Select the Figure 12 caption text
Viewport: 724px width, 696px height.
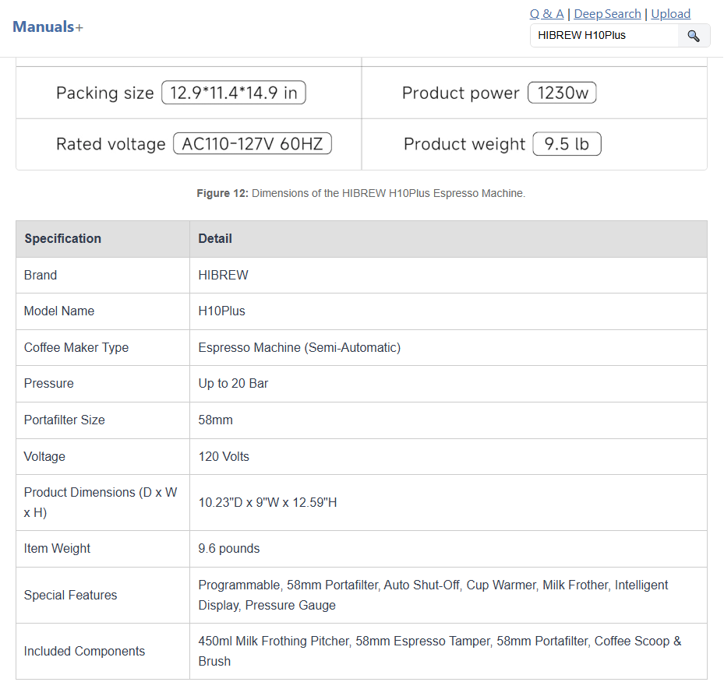(361, 193)
